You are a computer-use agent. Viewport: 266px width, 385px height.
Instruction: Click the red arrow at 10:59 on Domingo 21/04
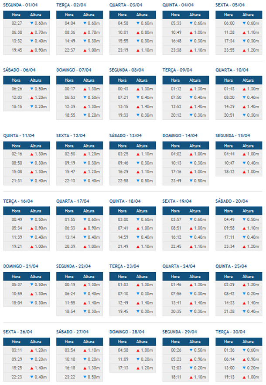[x=31, y=294]
